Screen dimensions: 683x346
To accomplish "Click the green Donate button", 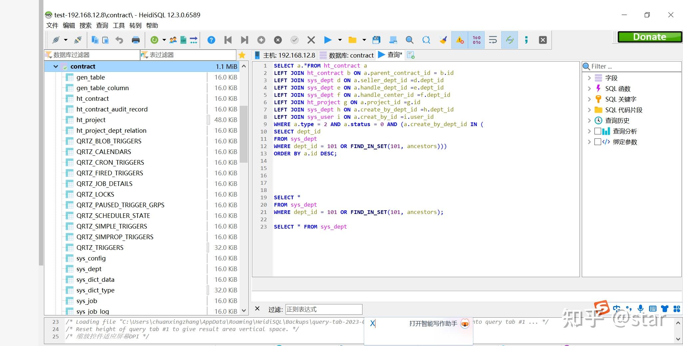I will click(x=649, y=37).
